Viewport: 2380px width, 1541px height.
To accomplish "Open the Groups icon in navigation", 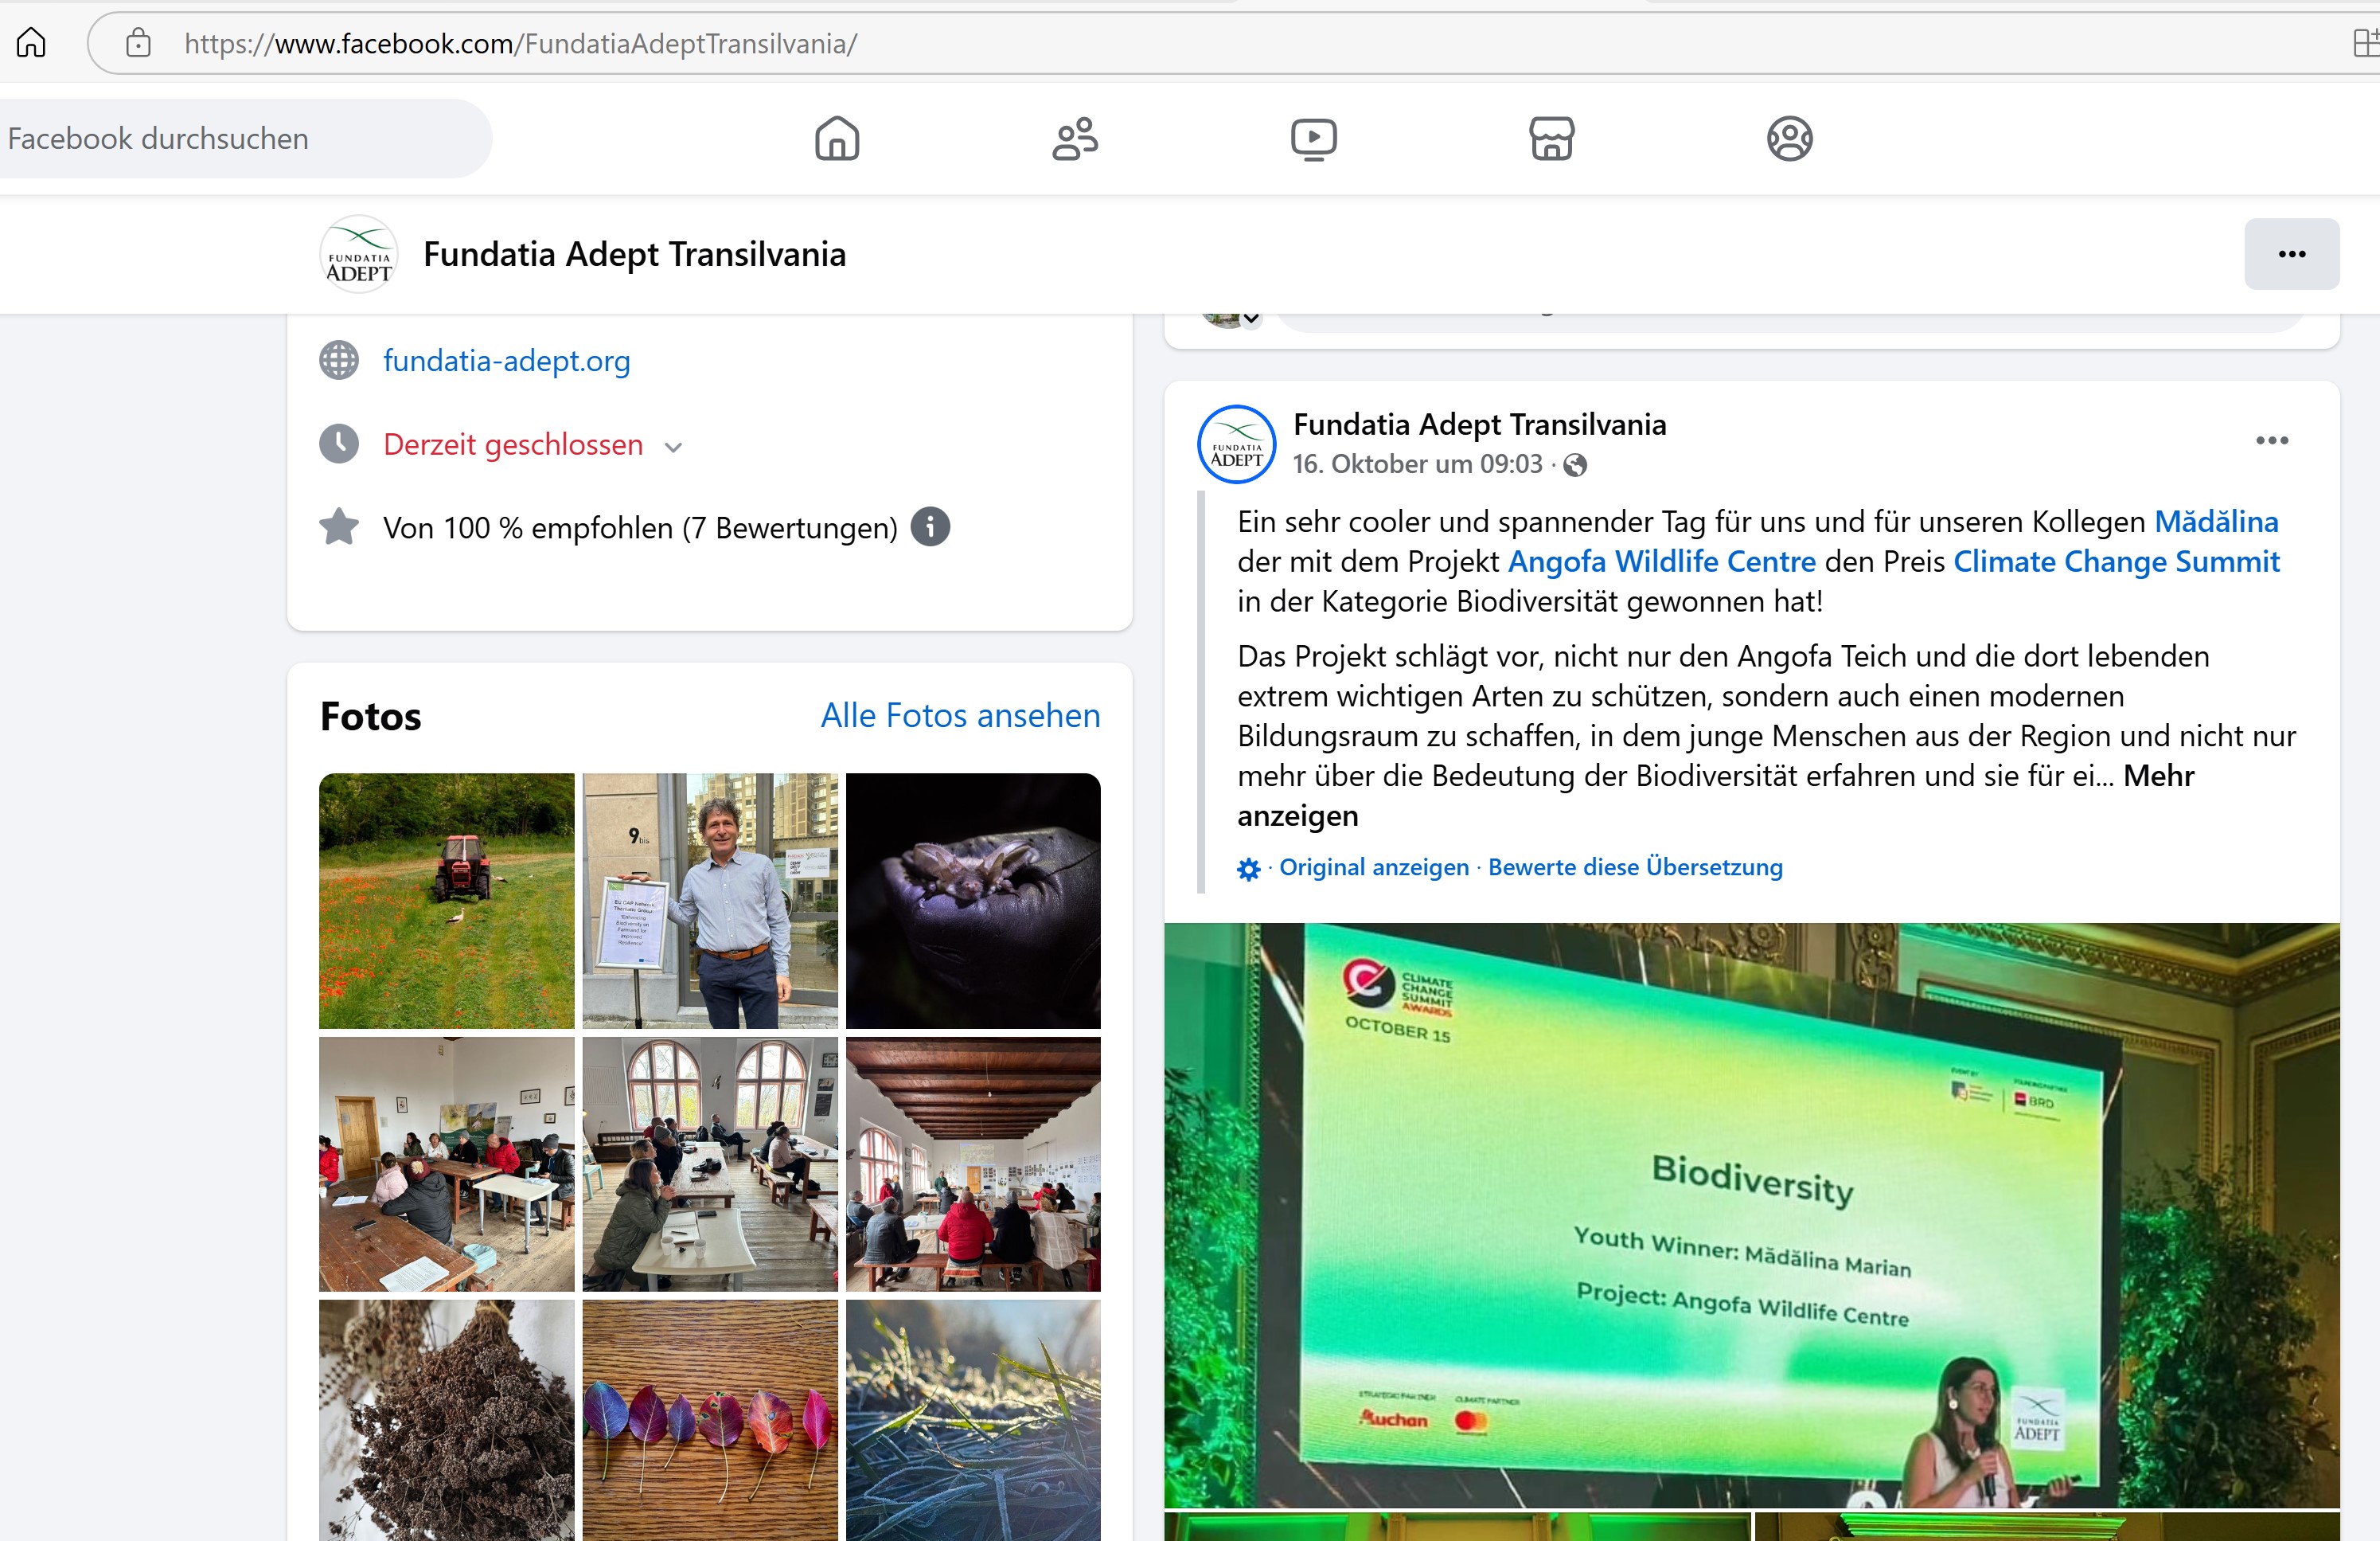I will click(x=1789, y=138).
